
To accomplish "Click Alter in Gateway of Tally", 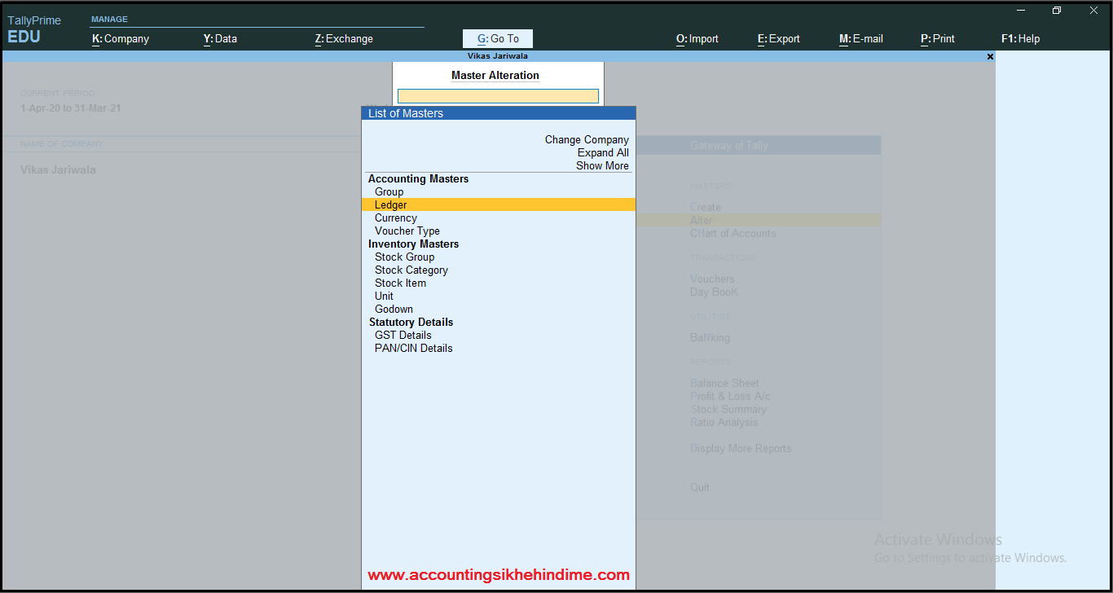I will coord(702,220).
